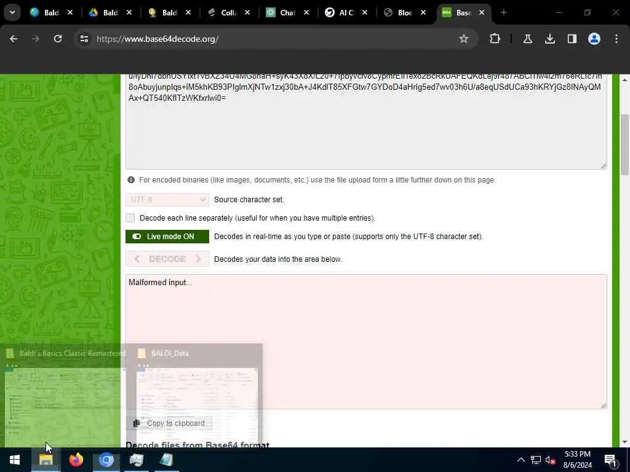Enable Decode each line separately checkbox
The height and width of the screenshot is (472, 630).
[x=130, y=218]
